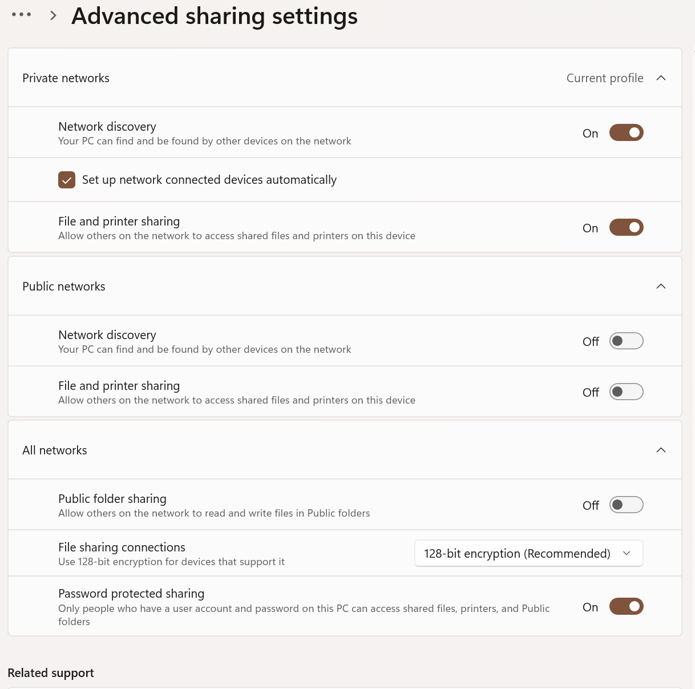The width and height of the screenshot is (695, 689).
Task: Uncheck Set up network connected devices automatically
Action: point(67,180)
